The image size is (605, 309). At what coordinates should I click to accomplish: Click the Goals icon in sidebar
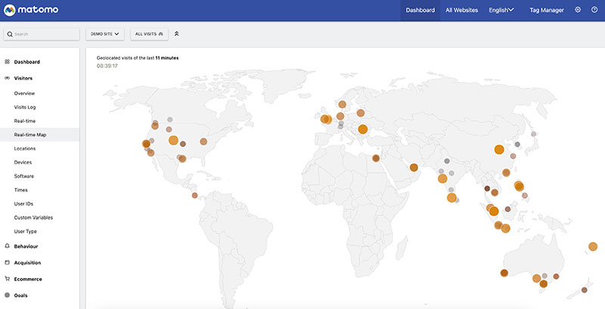[7, 295]
